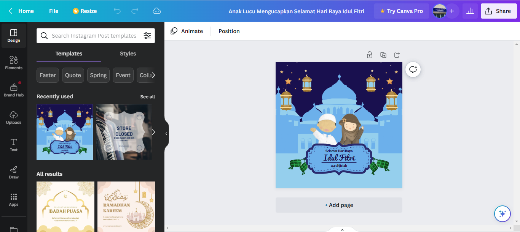
Task: Duplicate the page using the copy icon
Action: pyautogui.click(x=383, y=55)
